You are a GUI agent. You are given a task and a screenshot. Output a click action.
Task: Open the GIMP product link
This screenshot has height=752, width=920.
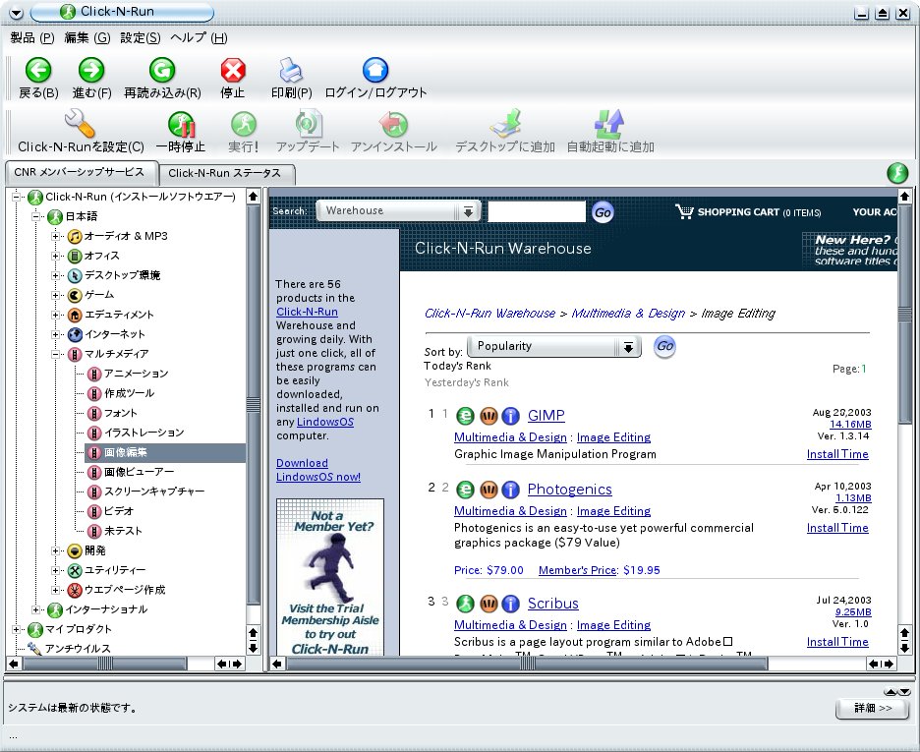546,415
